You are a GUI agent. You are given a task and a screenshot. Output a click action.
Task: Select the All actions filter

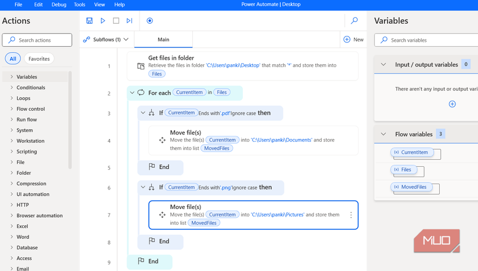click(x=13, y=58)
